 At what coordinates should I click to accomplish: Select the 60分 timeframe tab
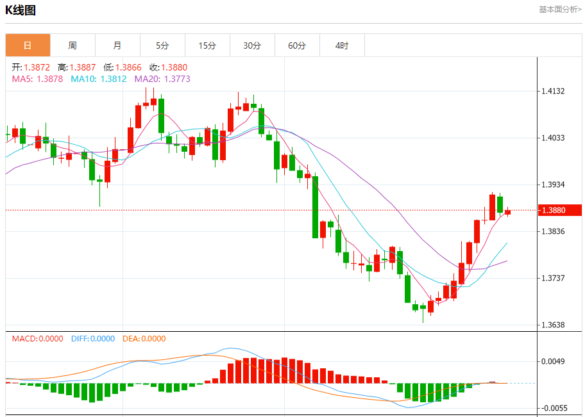[297, 45]
